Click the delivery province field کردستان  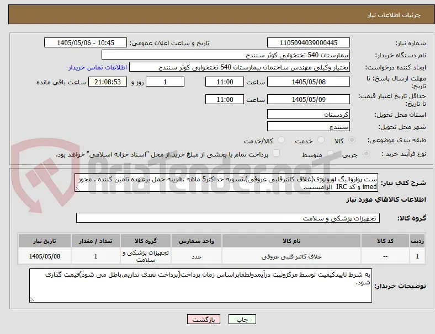[x=309, y=115]
